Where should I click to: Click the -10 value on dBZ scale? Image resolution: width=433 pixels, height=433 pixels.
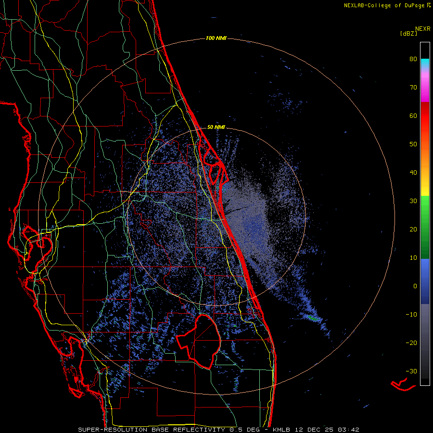[x=411, y=315]
